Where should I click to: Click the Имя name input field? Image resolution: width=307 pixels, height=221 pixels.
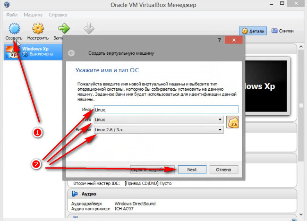pyautogui.click(x=165, y=109)
